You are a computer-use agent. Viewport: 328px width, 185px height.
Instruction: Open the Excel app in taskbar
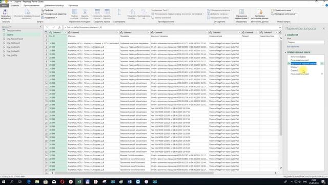click(79, 181)
